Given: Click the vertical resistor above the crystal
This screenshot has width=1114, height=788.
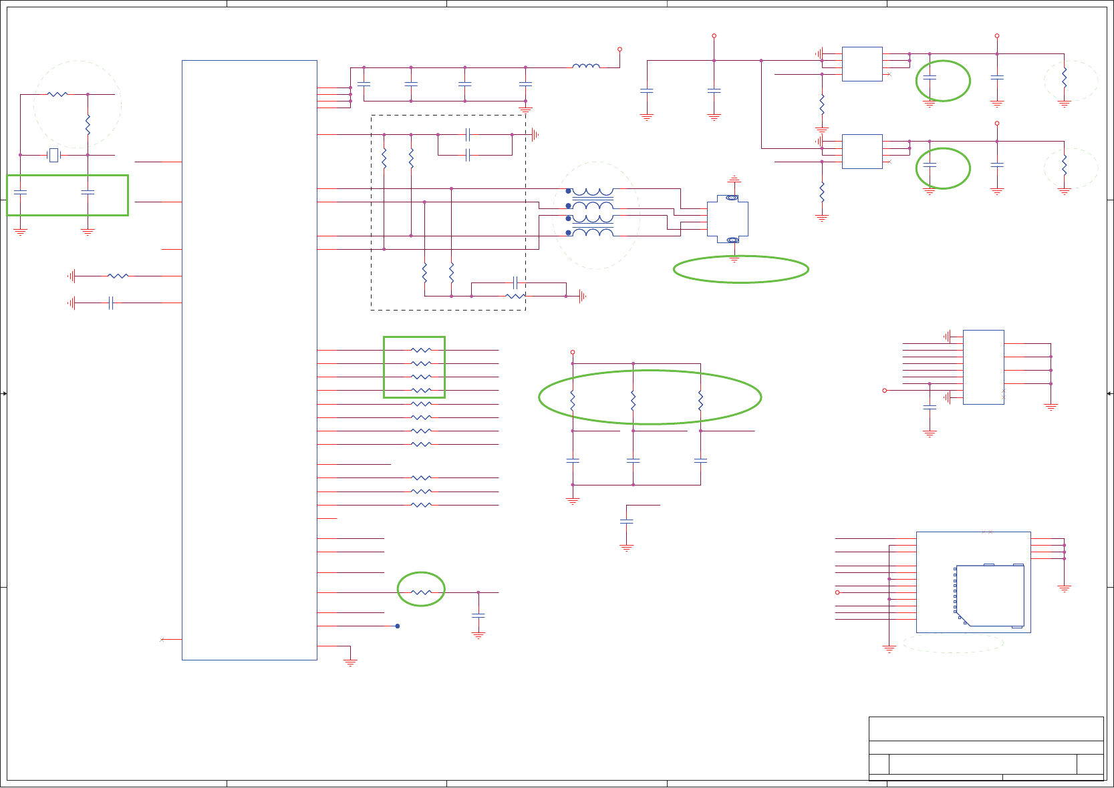Looking at the screenshot, I should pyautogui.click(x=88, y=125).
